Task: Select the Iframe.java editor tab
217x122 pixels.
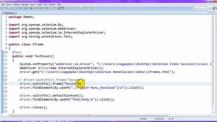Action: [9, 13]
